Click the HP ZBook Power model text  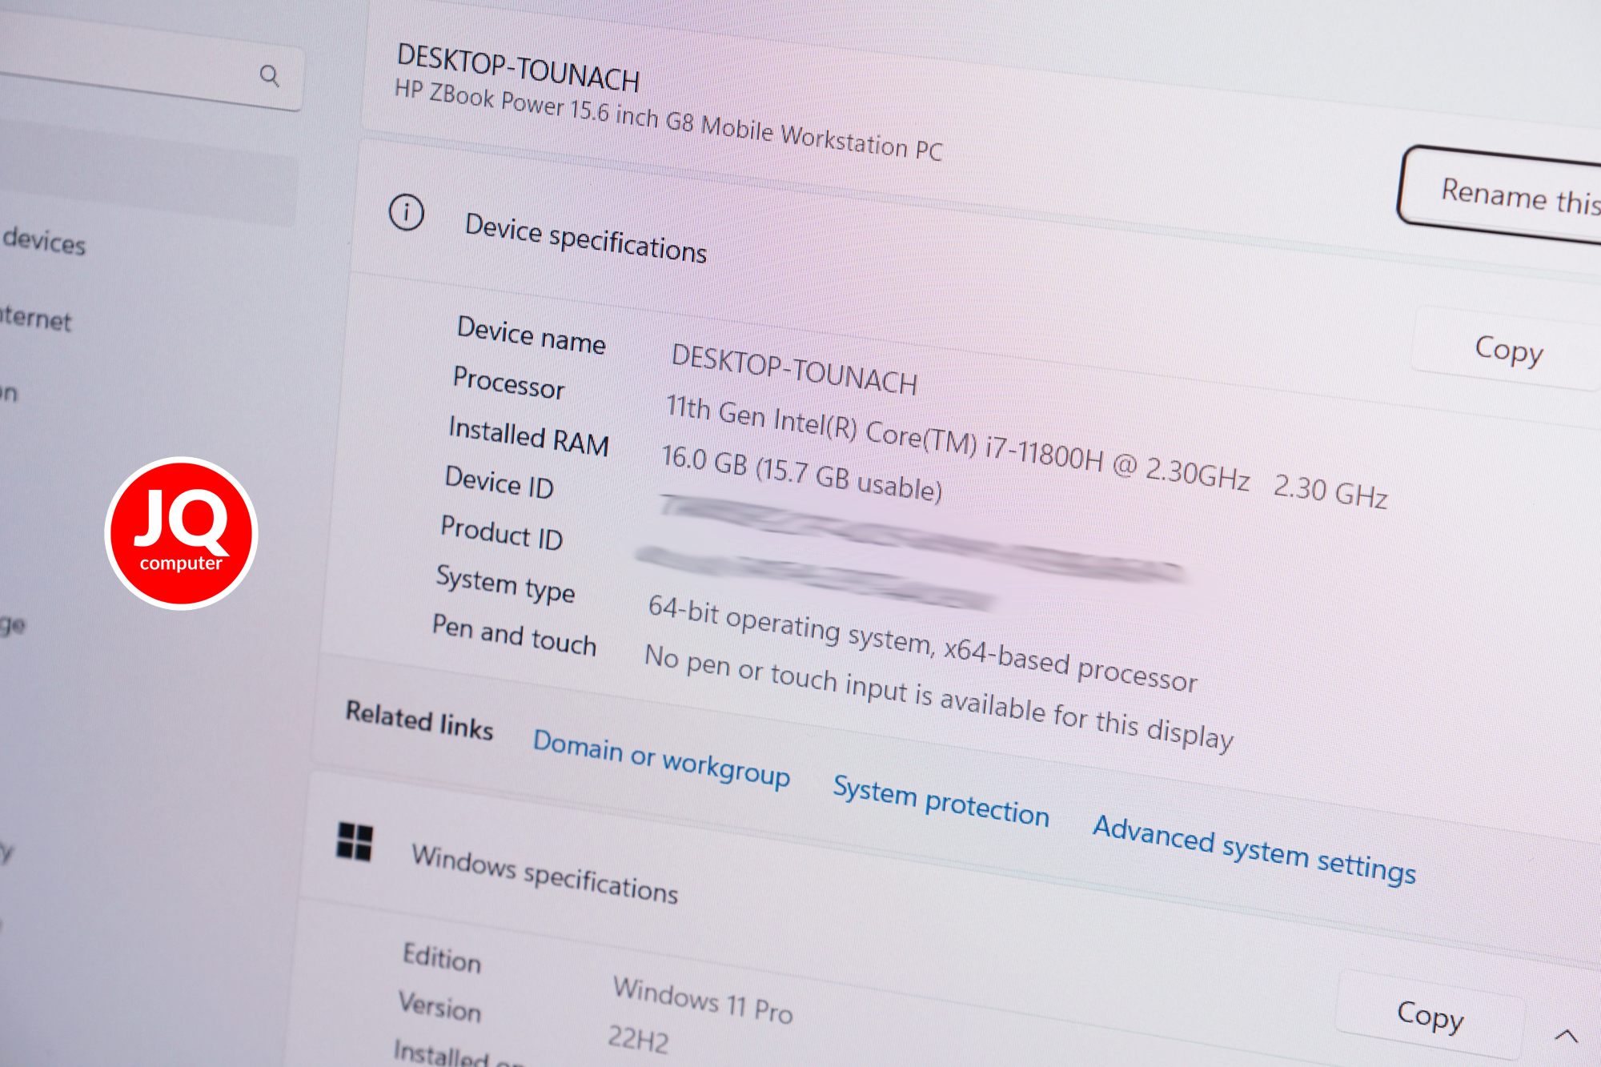point(668,120)
